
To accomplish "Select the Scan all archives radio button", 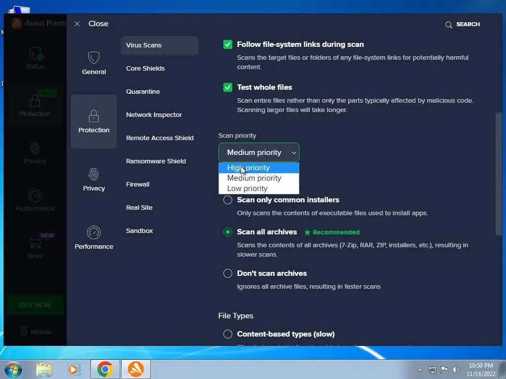I will pyautogui.click(x=228, y=232).
